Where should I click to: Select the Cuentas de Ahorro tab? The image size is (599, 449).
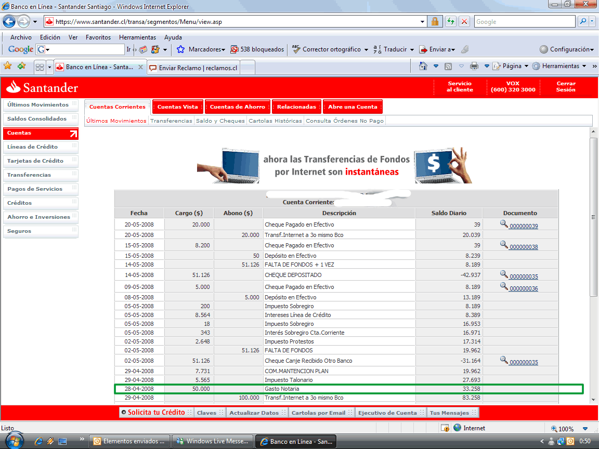tap(237, 107)
